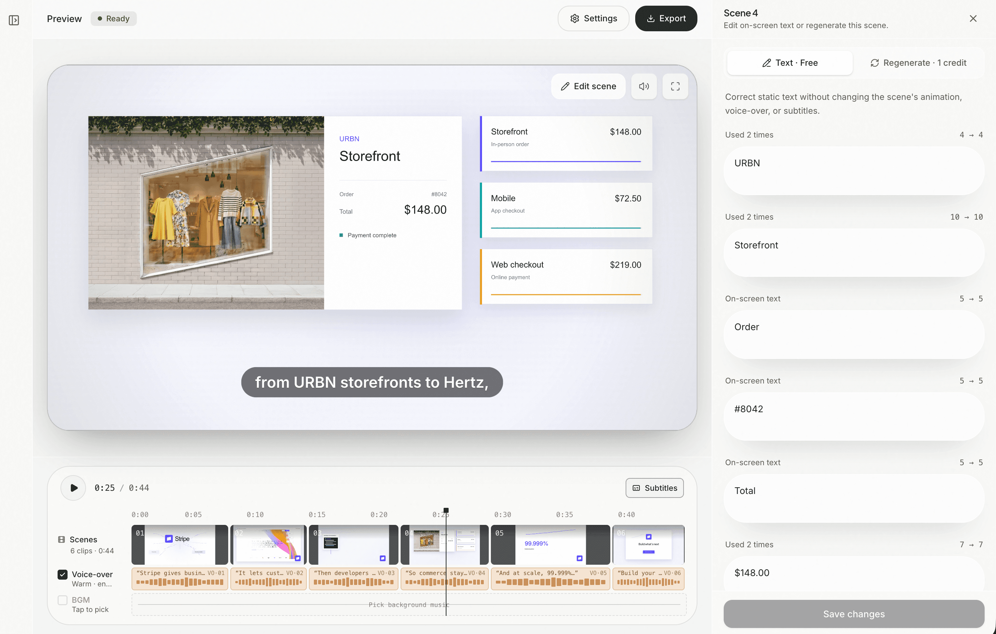Click the subtitle 'from URBN storefronts to Hertz,'
Image resolution: width=996 pixels, height=634 pixels.
point(372,382)
